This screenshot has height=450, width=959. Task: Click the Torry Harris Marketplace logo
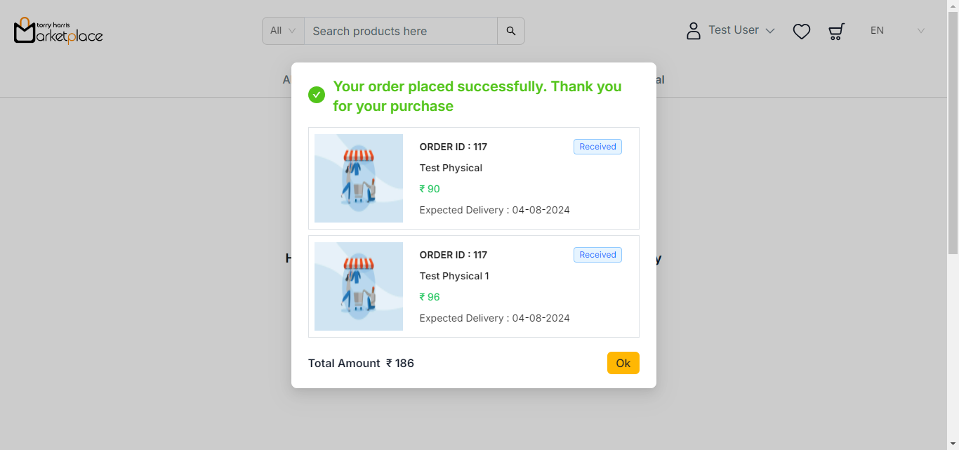58,31
